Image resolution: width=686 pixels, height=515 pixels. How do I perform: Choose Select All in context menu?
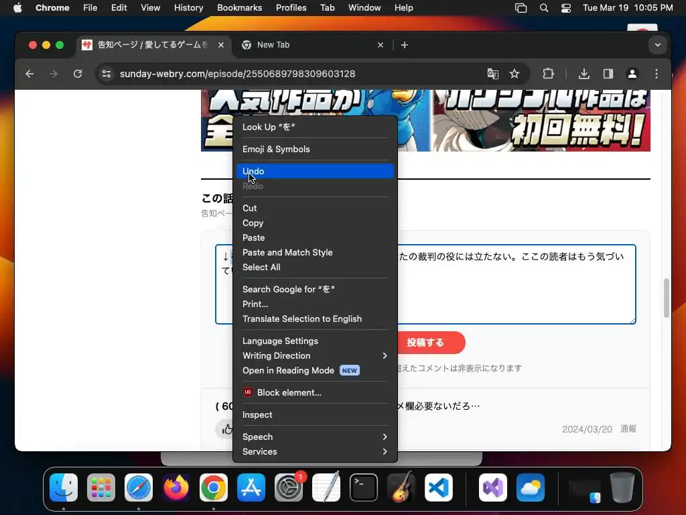(315, 267)
